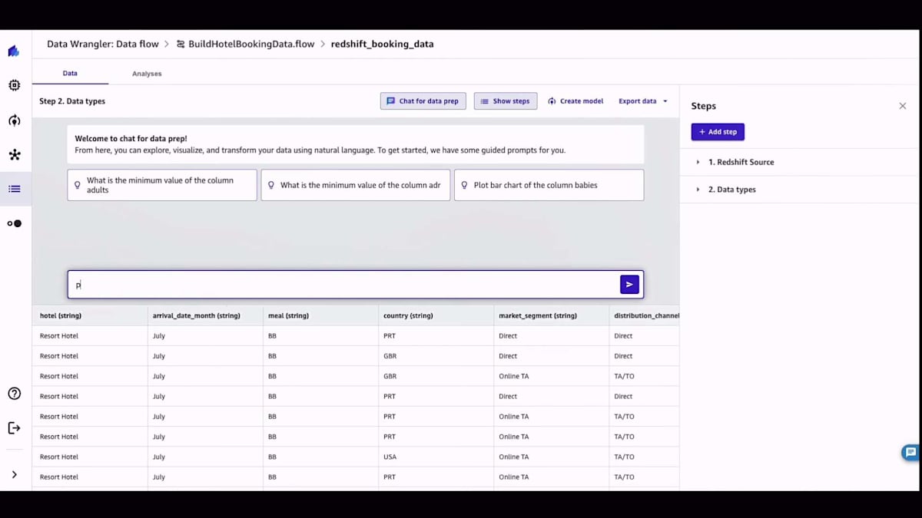Click first BB cell in meal column
Screen dimensions: 922x518
pyautogui.click(x=320, y=336)
